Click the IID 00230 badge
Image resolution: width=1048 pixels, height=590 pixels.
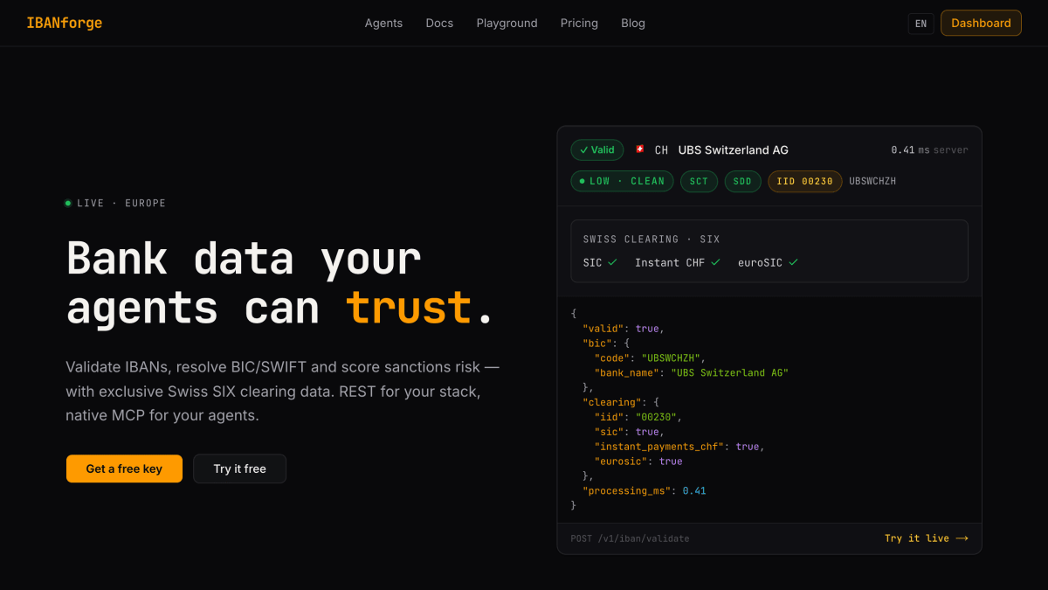tap(805, 181)
